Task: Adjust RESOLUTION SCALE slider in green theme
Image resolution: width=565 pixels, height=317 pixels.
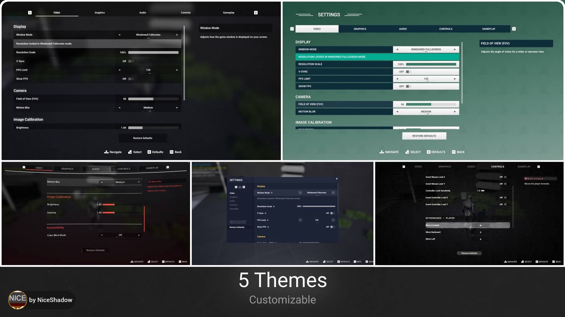Action: point(431,64)
